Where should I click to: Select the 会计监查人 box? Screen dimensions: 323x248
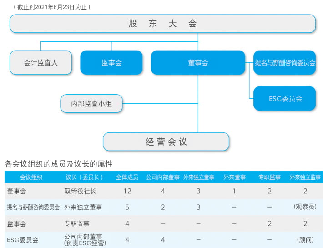(x=41, y=62)
